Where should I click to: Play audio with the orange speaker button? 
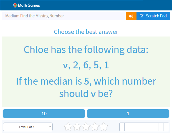(x=131, y=16)
